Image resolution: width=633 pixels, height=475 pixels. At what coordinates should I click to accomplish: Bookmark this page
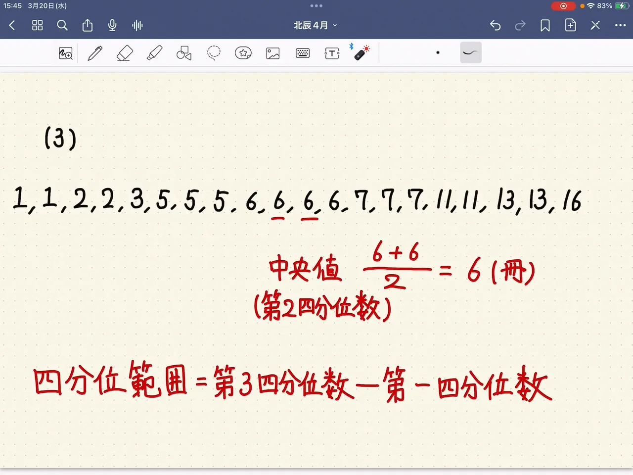[x=545, y=25]
